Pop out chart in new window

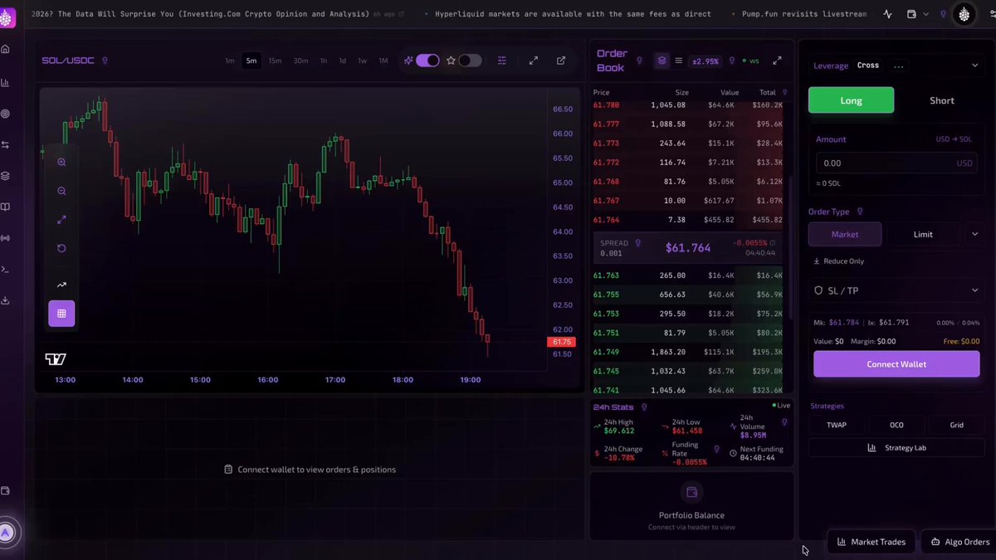561,61
